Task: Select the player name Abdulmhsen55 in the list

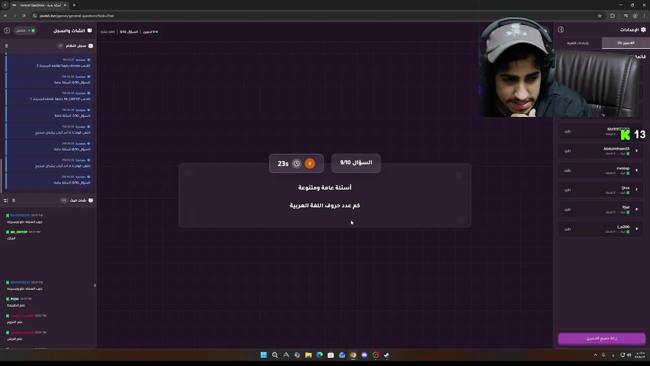Action: (616, 148)
